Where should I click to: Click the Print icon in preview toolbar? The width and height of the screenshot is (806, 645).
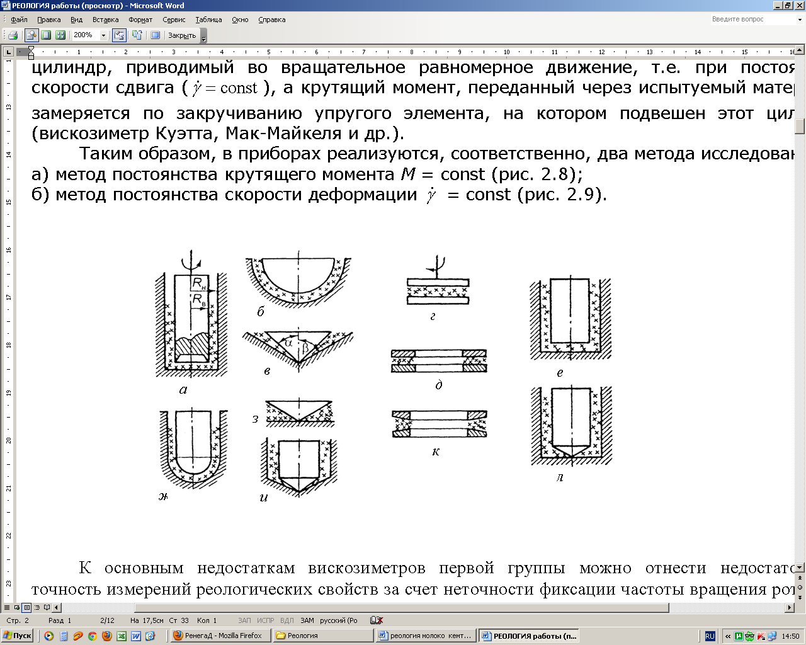tap(13, 35)
